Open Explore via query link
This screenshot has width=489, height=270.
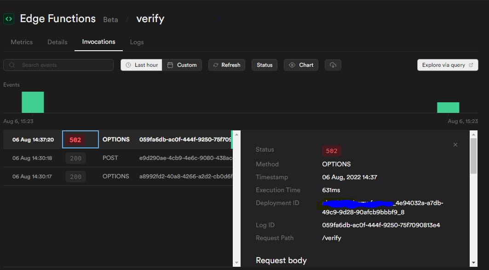pos(448,65)
